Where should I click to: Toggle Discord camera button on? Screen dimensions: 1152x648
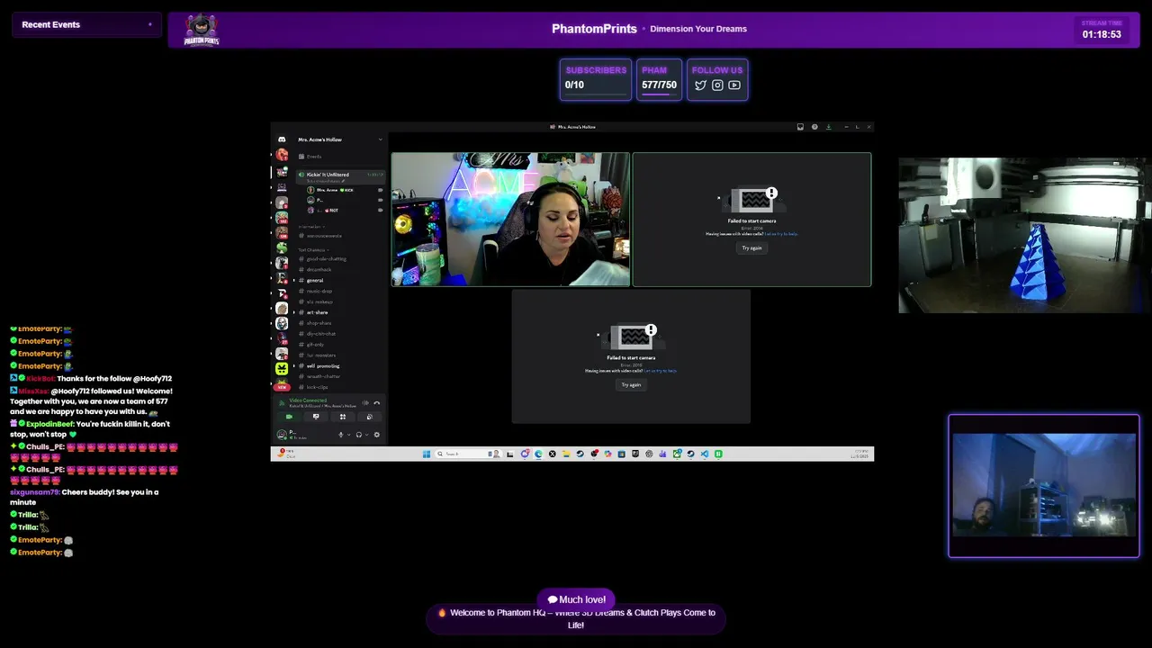point(289,417)
